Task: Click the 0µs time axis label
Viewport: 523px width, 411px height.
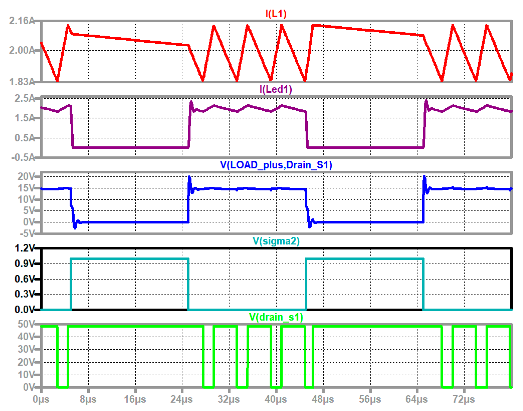Action: coord(41,399)
